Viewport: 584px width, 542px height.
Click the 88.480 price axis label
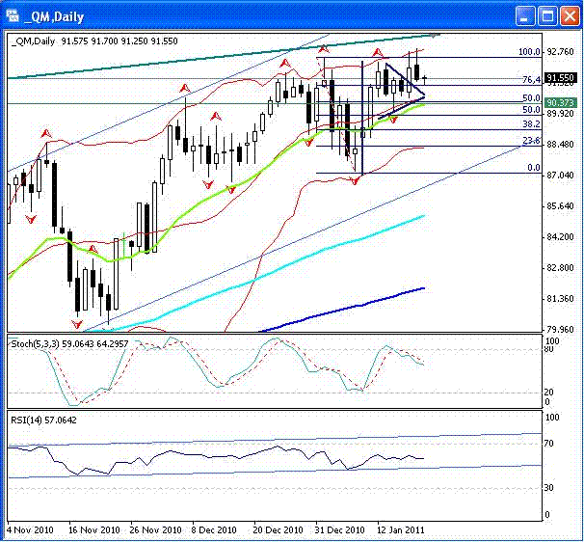coord(560,145)
